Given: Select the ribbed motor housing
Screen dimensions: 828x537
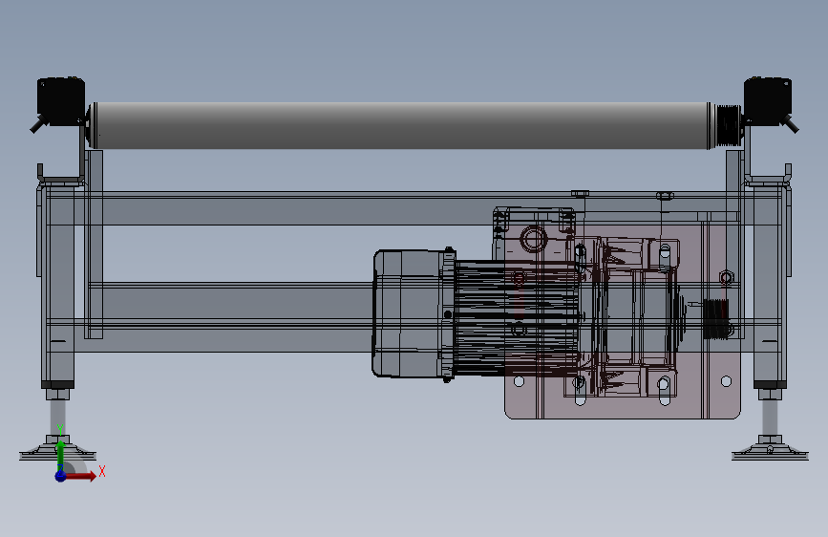Looking at the screenshot, I should tap(516, 318).
